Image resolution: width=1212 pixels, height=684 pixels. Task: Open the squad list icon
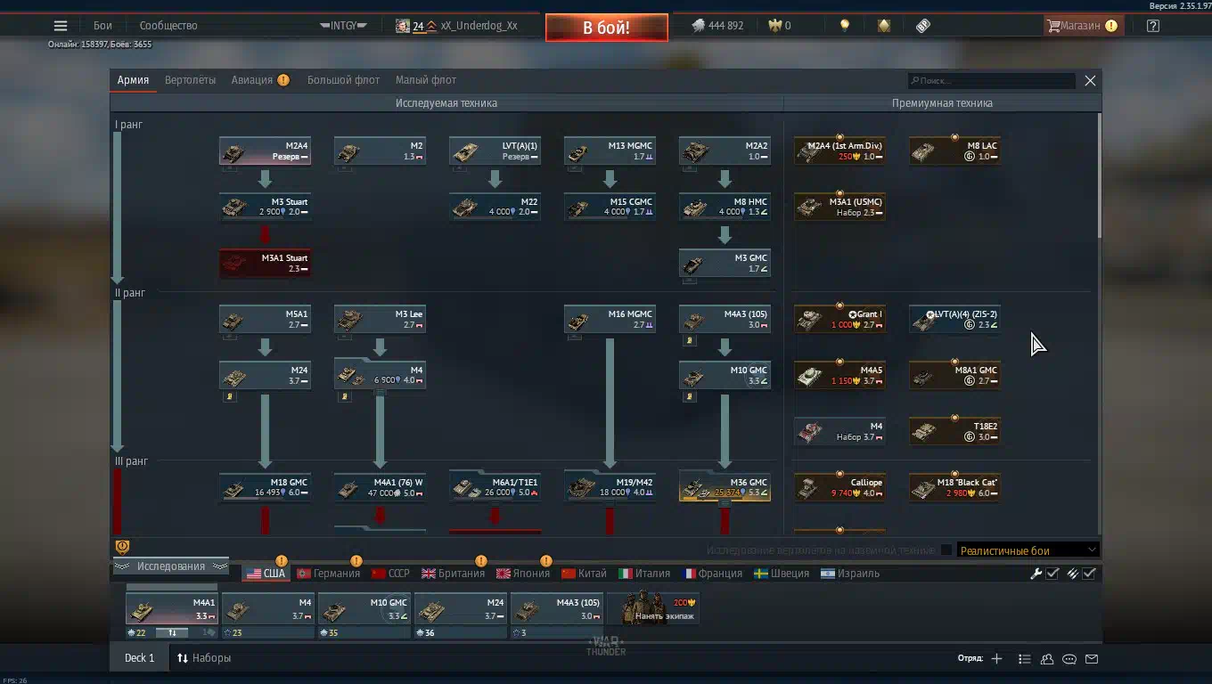[1025, 659]
